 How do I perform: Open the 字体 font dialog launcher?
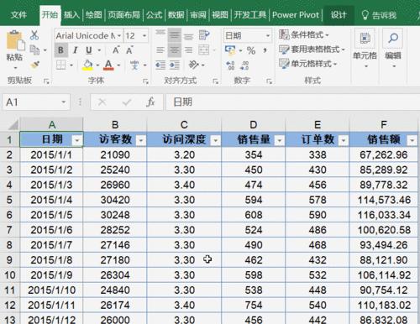tap(145, 81)
